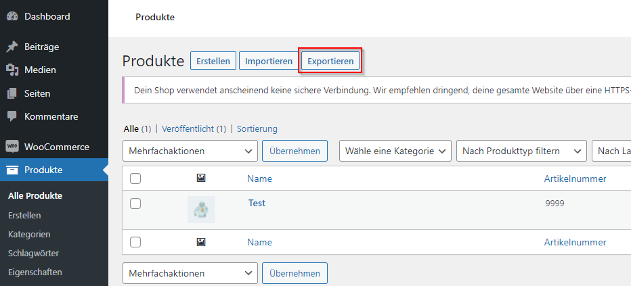The image size is (631, 286).
Task: Open Nach Produkttyp filtern dropdown
Action: pos(521,151)
